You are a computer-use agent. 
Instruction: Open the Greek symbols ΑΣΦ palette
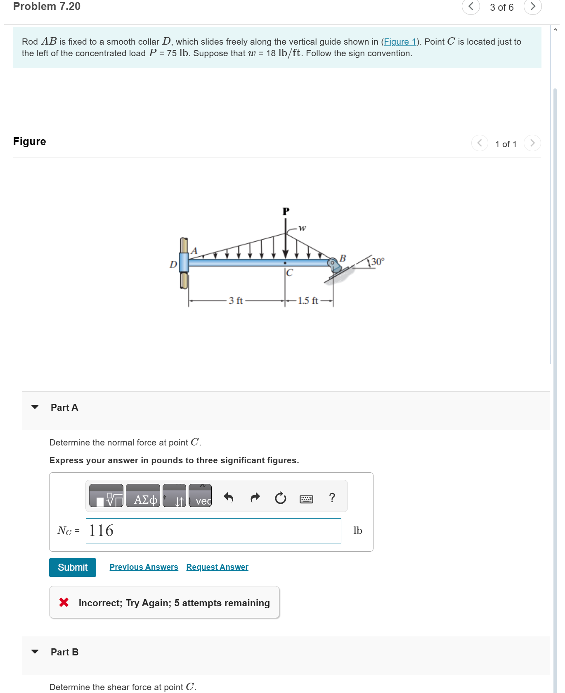[x=143, y=495]
